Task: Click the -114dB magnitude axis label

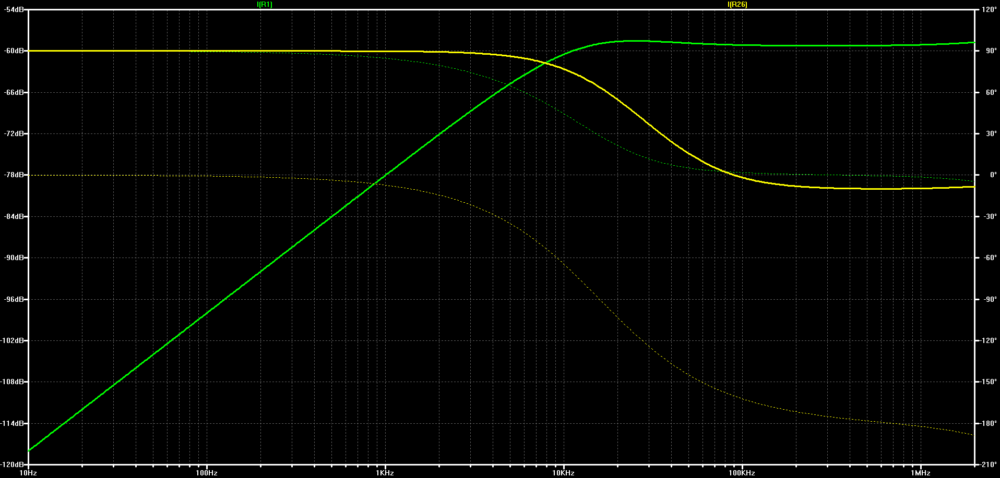Action: (13, 423)
